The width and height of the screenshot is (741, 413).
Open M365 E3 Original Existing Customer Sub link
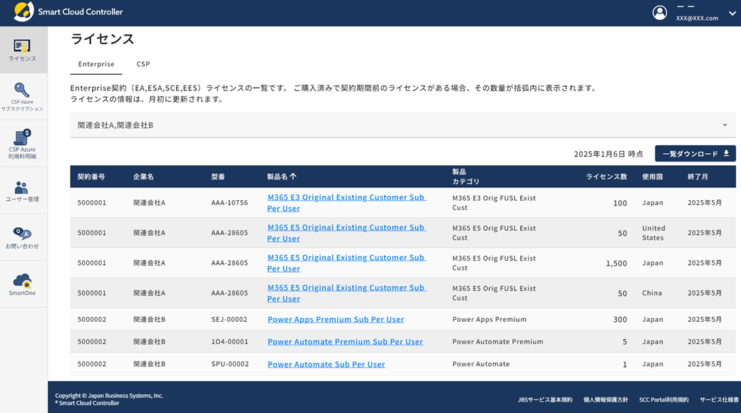click(x=346, y=203)
